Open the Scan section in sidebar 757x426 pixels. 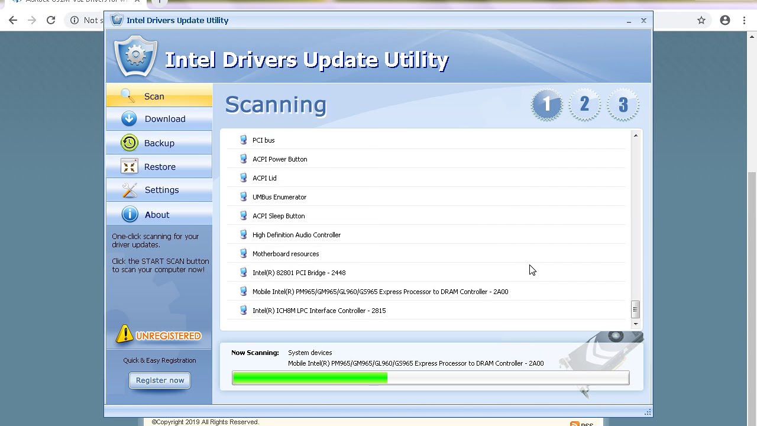tap(159, 96)
